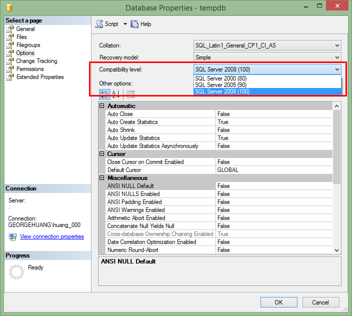
Task: Collapse the Automatic property group
Action: coord(102,106)
